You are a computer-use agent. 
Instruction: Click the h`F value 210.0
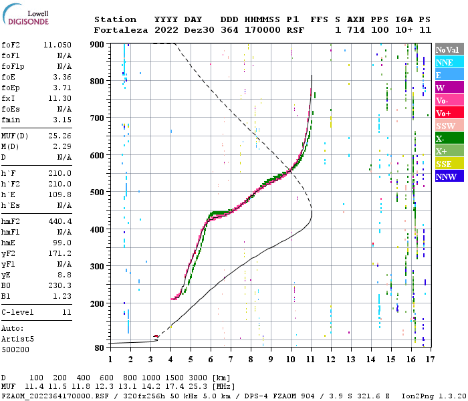click(x=60, y=173)
